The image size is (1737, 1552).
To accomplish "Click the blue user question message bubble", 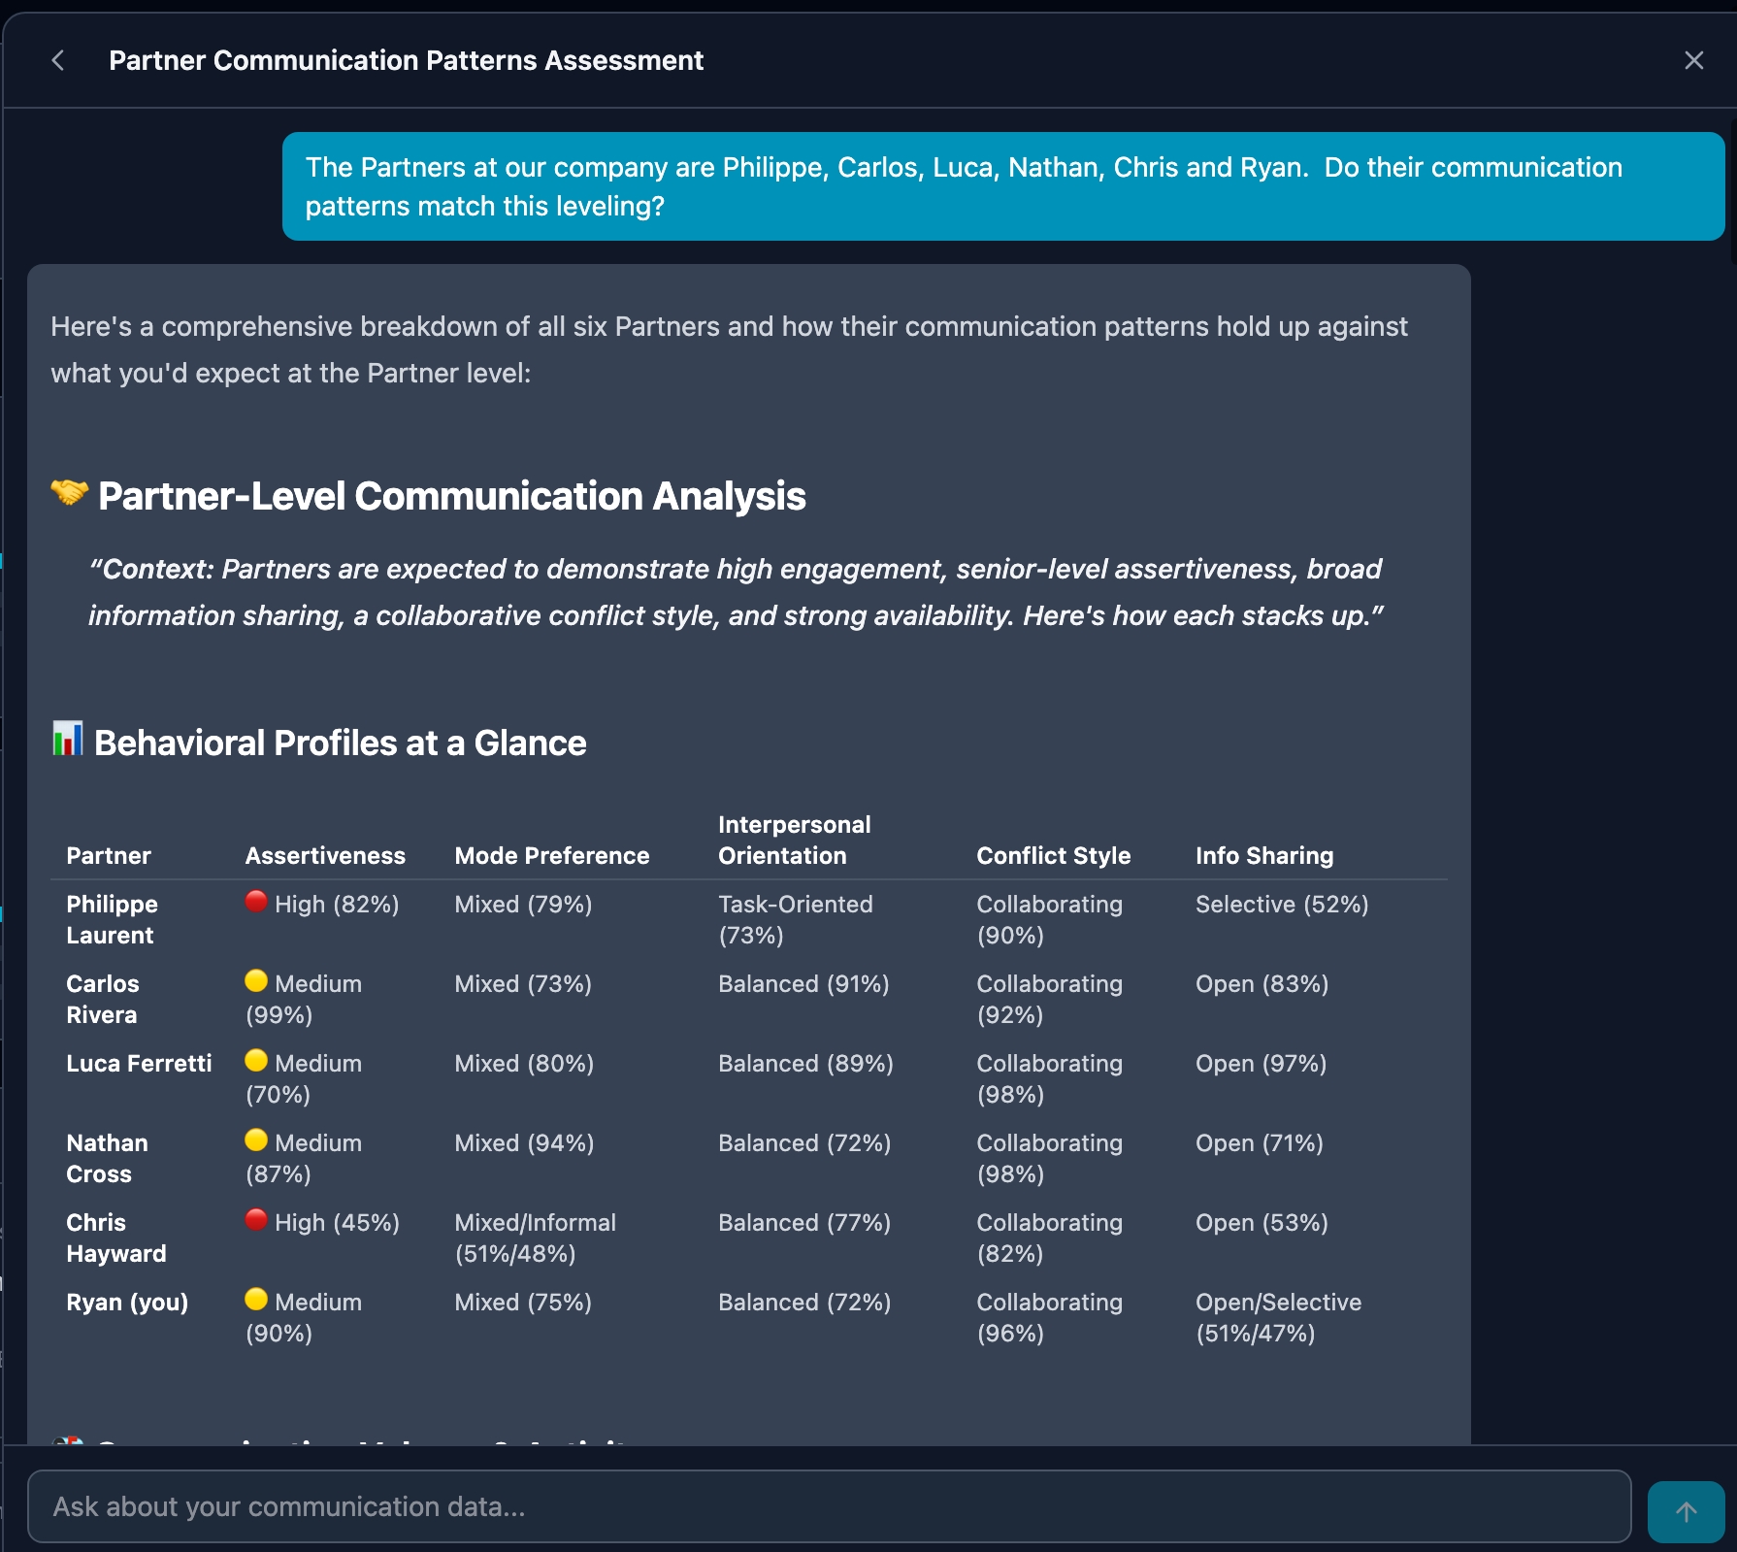I will click(1002, 186).
